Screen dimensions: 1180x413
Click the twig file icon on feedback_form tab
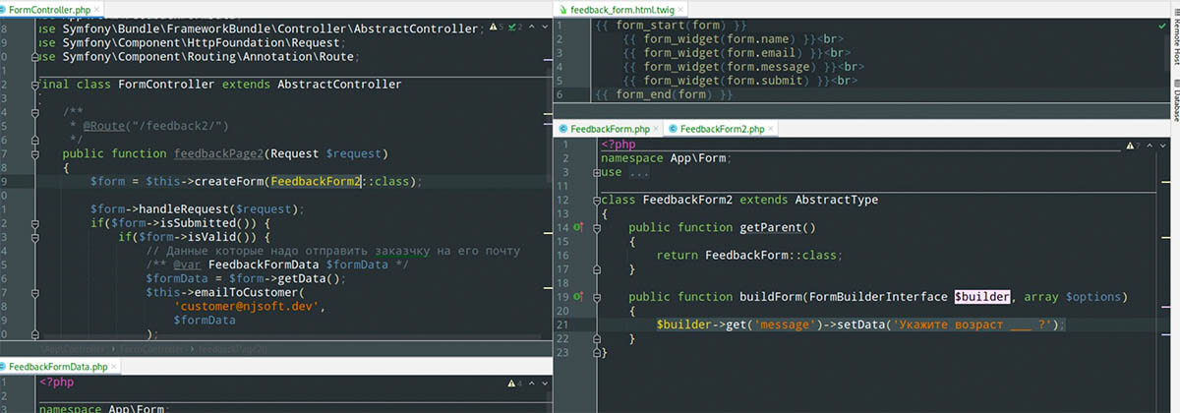(x=561, y=9)
